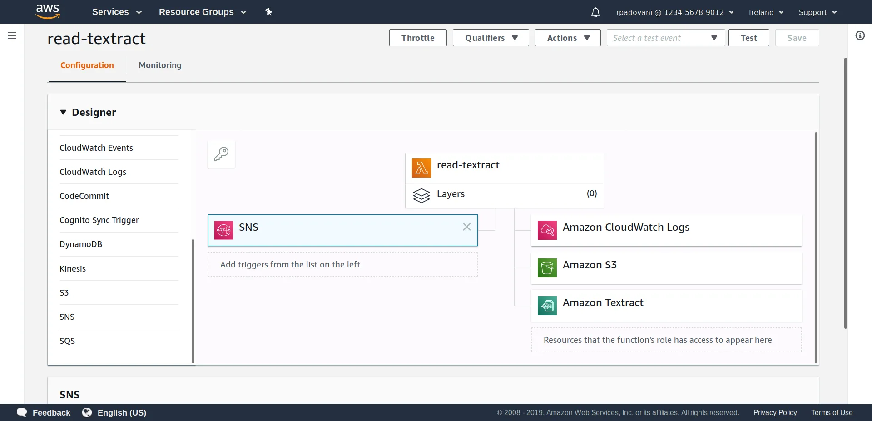Open the AWS home logo

coord(48,11)
